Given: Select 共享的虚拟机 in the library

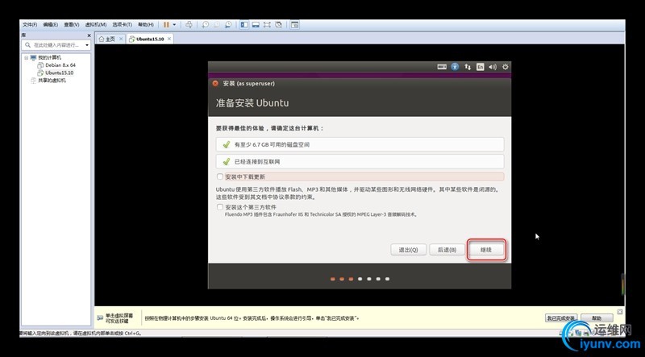Looking at the screenshot, I should tap(52, 81).
